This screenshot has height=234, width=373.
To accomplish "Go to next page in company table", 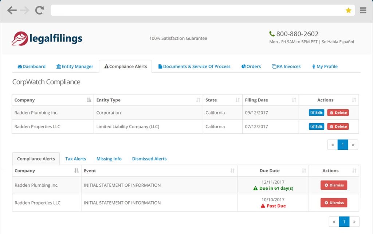I will 353,145.
